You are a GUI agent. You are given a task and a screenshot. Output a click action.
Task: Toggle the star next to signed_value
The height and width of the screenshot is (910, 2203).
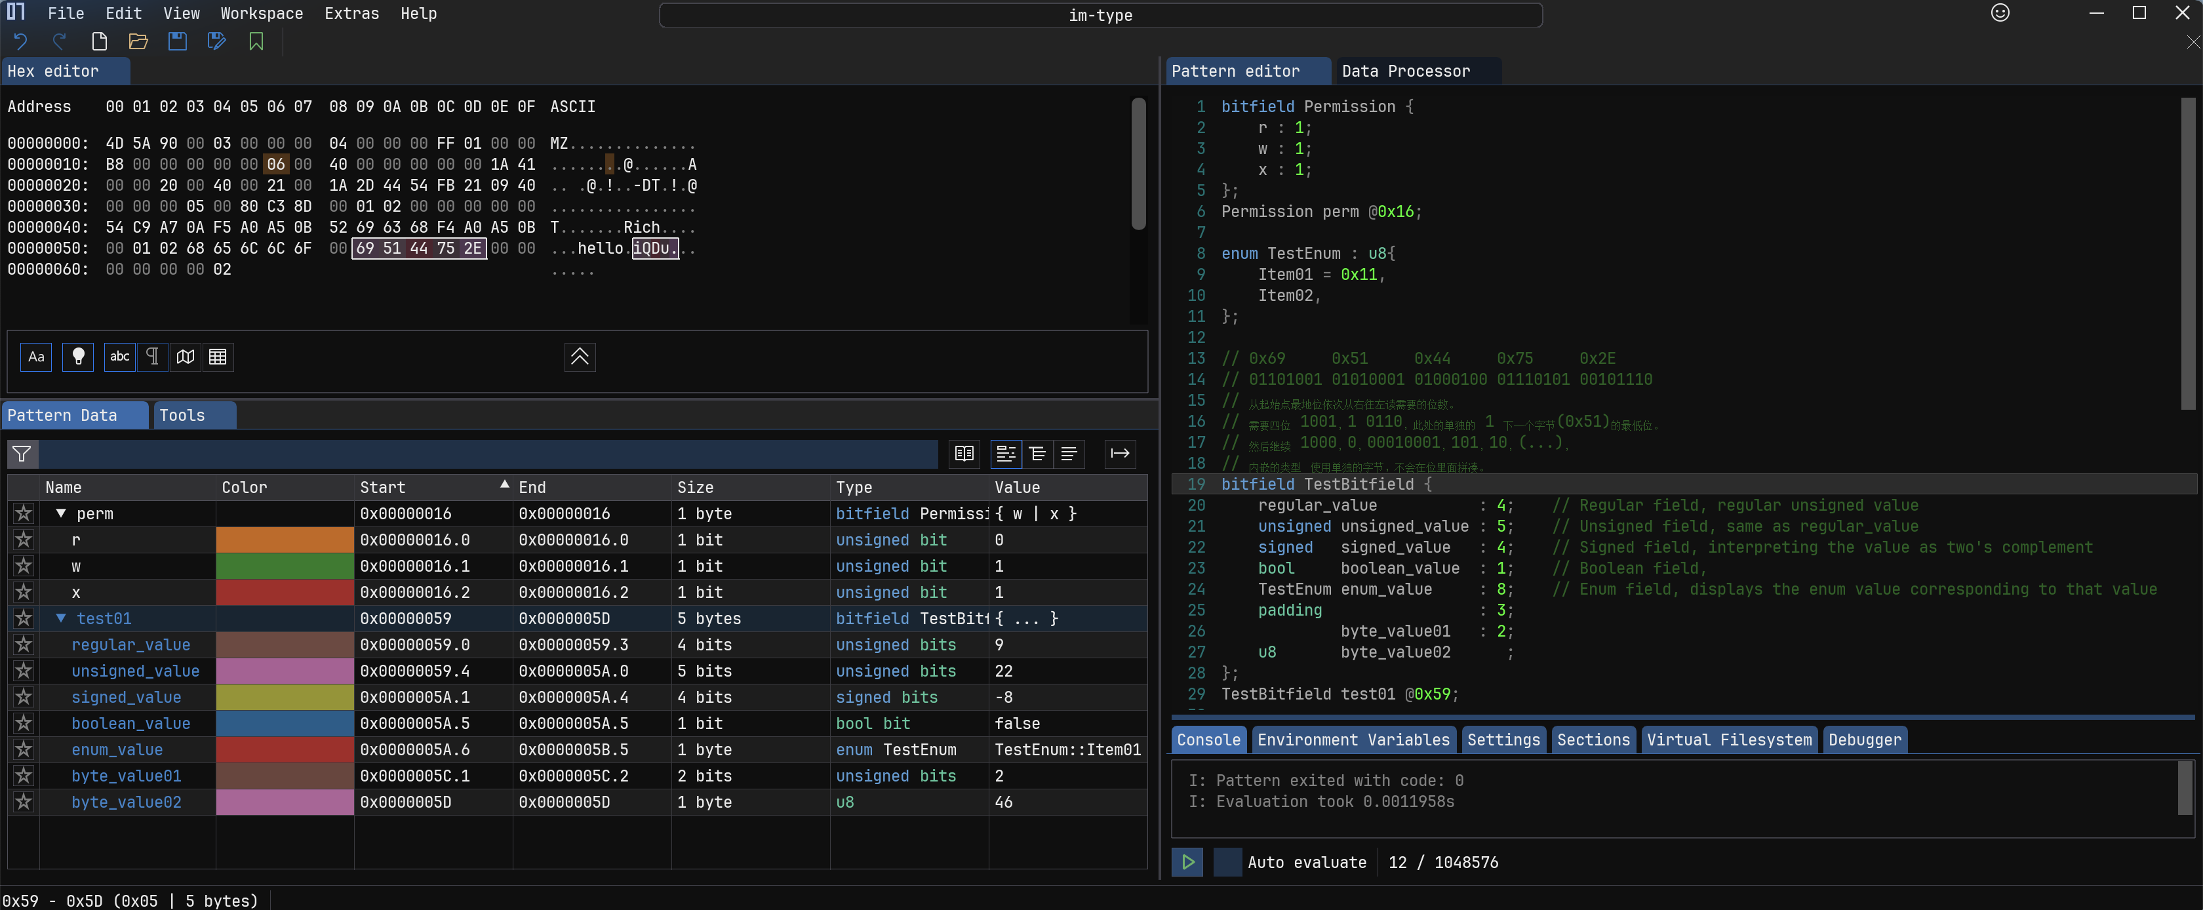[24, 697]
